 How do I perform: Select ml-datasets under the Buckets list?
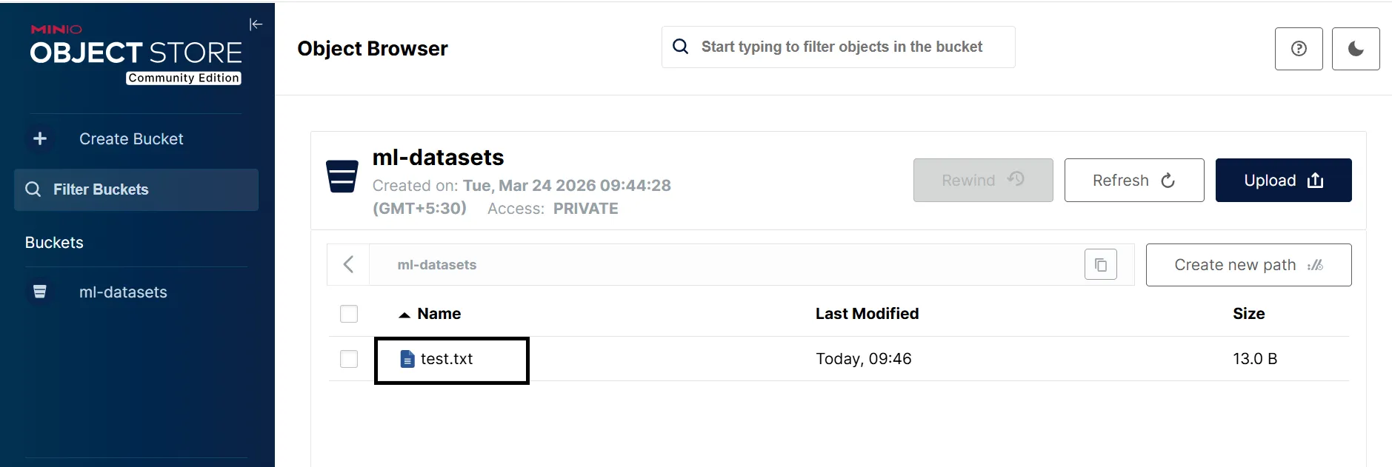pos(123,292)
